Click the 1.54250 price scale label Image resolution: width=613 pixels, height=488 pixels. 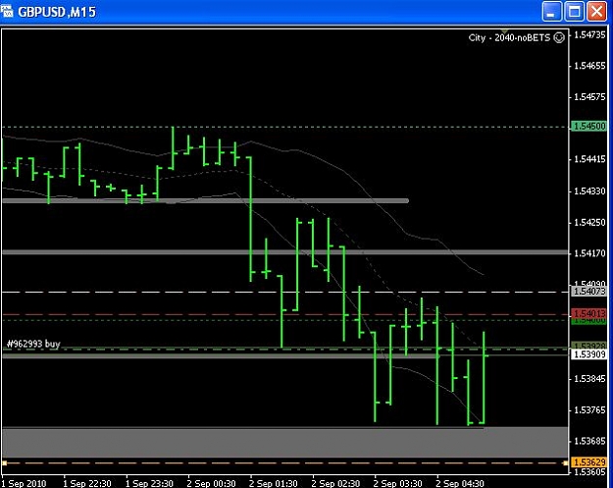[589, 222]
